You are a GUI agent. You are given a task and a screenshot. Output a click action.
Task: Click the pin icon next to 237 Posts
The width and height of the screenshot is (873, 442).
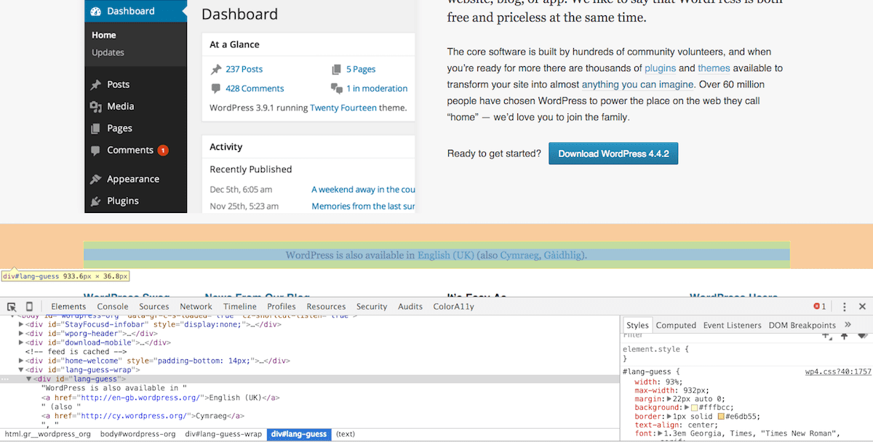pyautogui.click(x=216, y=70)
